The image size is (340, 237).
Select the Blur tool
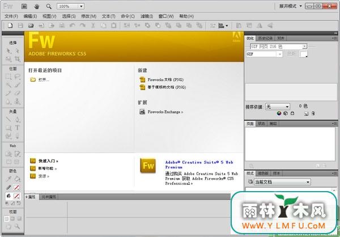[x=8, y=101]
